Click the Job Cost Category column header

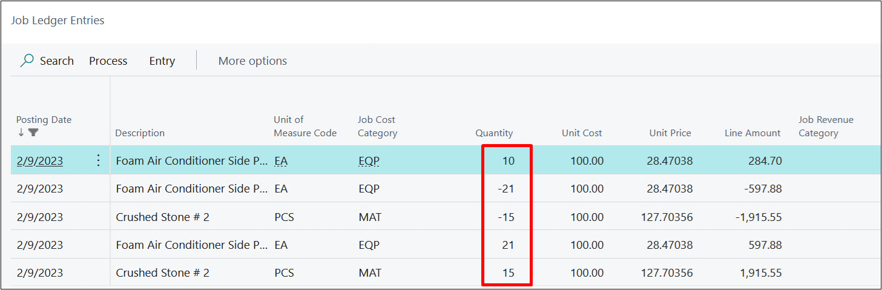click(377, 127)
